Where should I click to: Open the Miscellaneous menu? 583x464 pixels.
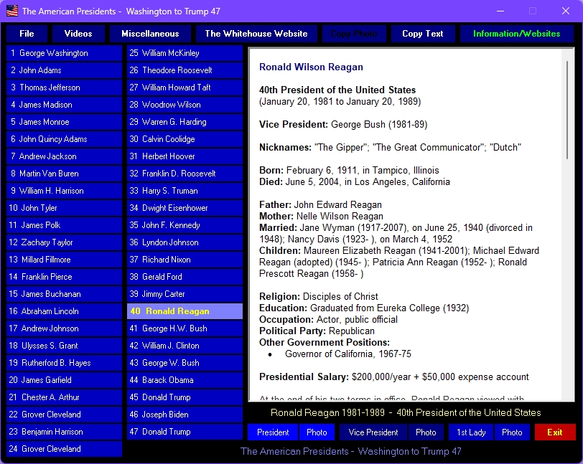[x=150, y=34]
